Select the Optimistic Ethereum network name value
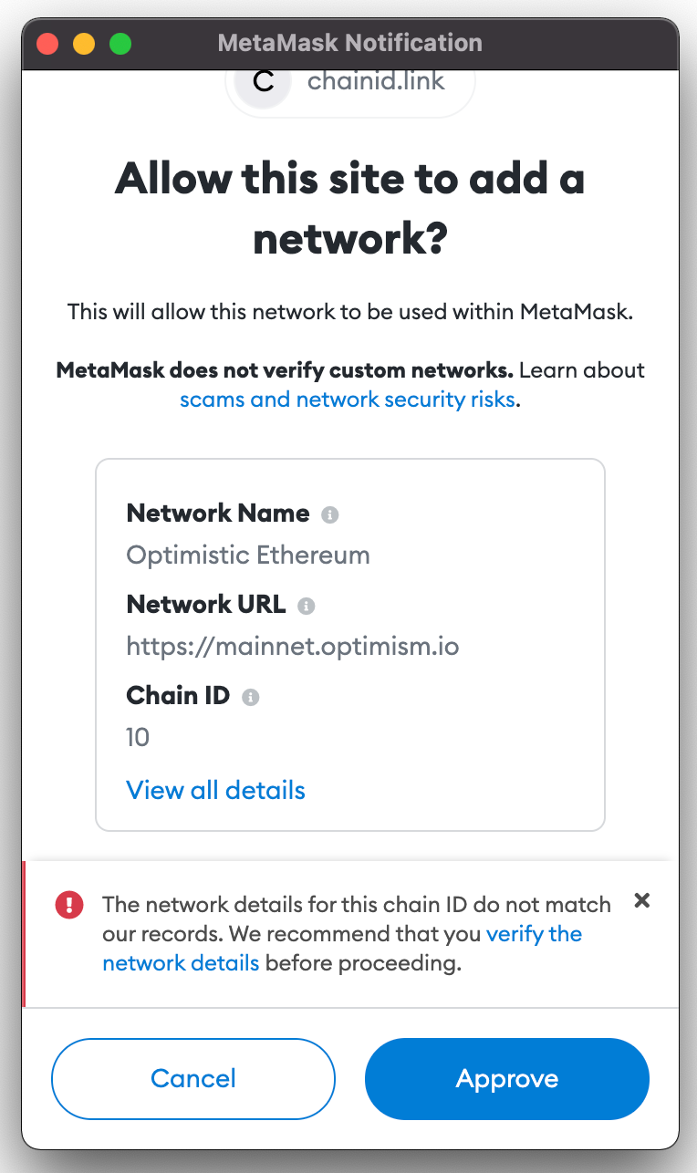The height and width of the screenshot is (1173, 697). click(x=248, y=555)
